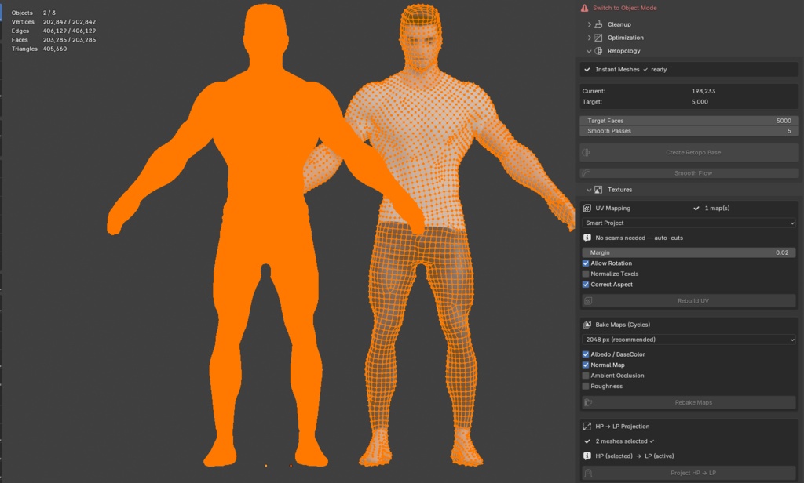Viewport: 804px width, 483px height.
Task: Click the checkmark icon beside Instant Meshes
Action: 587,69
